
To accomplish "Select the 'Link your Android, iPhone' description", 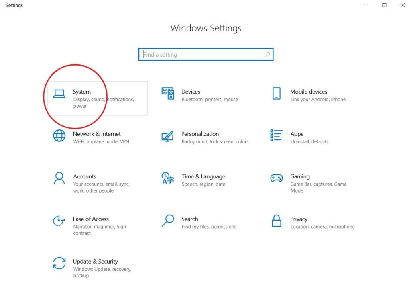I will [318, 100].
